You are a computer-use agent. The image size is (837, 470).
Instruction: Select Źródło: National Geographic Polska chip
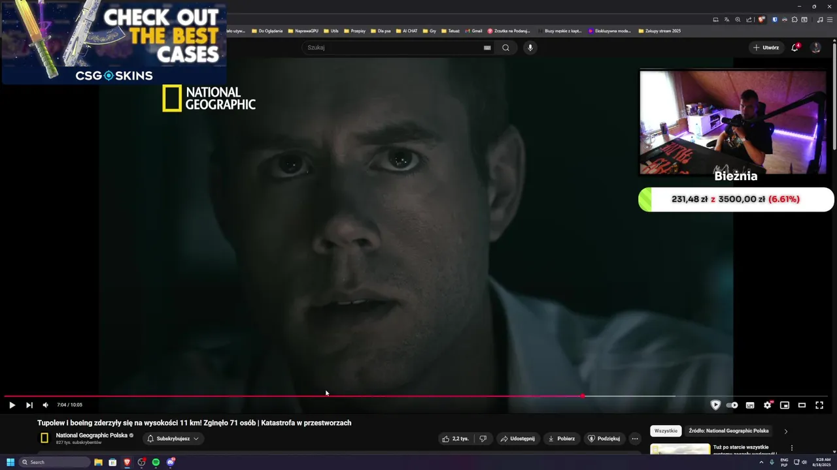(x=728, y=431)
